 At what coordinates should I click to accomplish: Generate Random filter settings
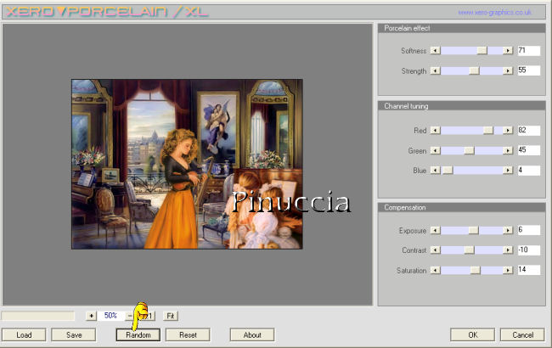click(x=138, y=335)
